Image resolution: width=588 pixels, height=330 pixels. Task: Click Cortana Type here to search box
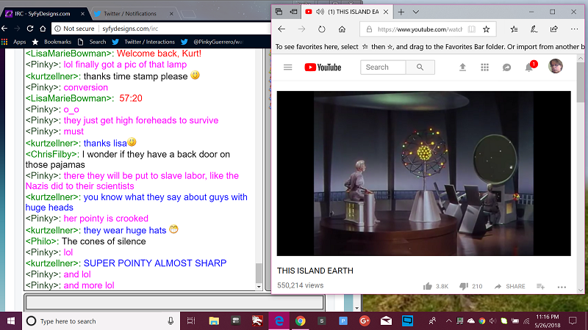[x=101, y=321]
